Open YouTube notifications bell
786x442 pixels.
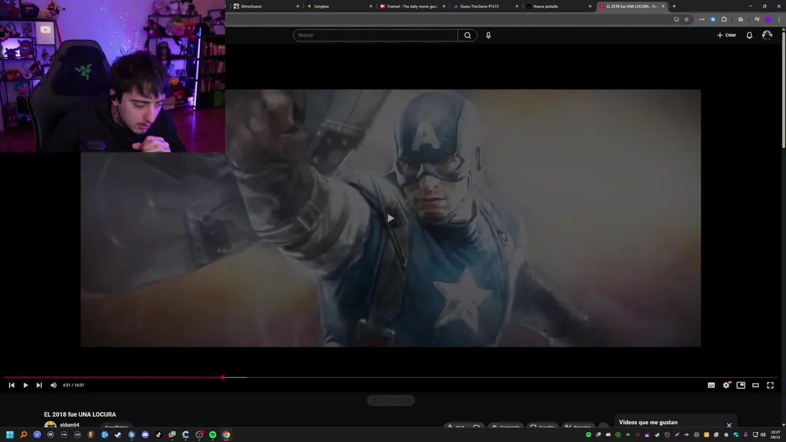(x=749, y=35)
